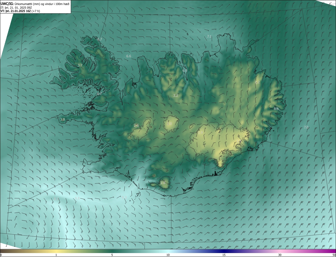336x257 pixels.
Task: Click the 7.0 value east of Iceland
Action: click(306, 127)
